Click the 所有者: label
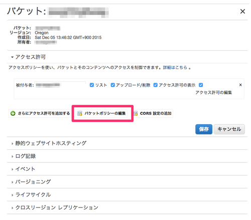This screenshot has width=251, height=220. click(24, 42)
